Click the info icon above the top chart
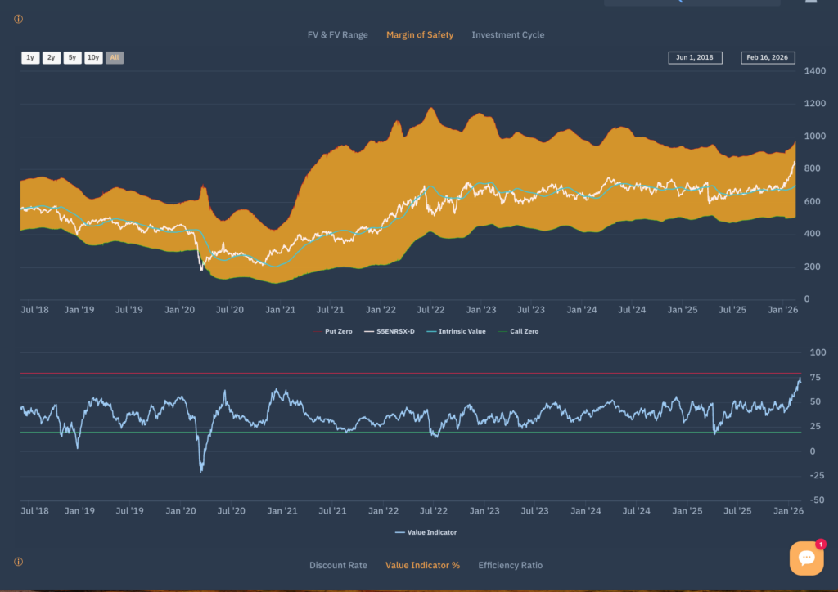Screen dimensions: 838x592 18,19
